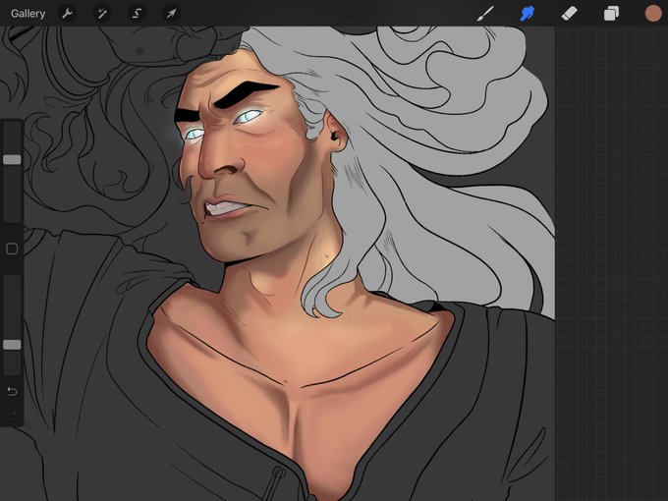Select the Smudge tool

click(x=528, y=14)
